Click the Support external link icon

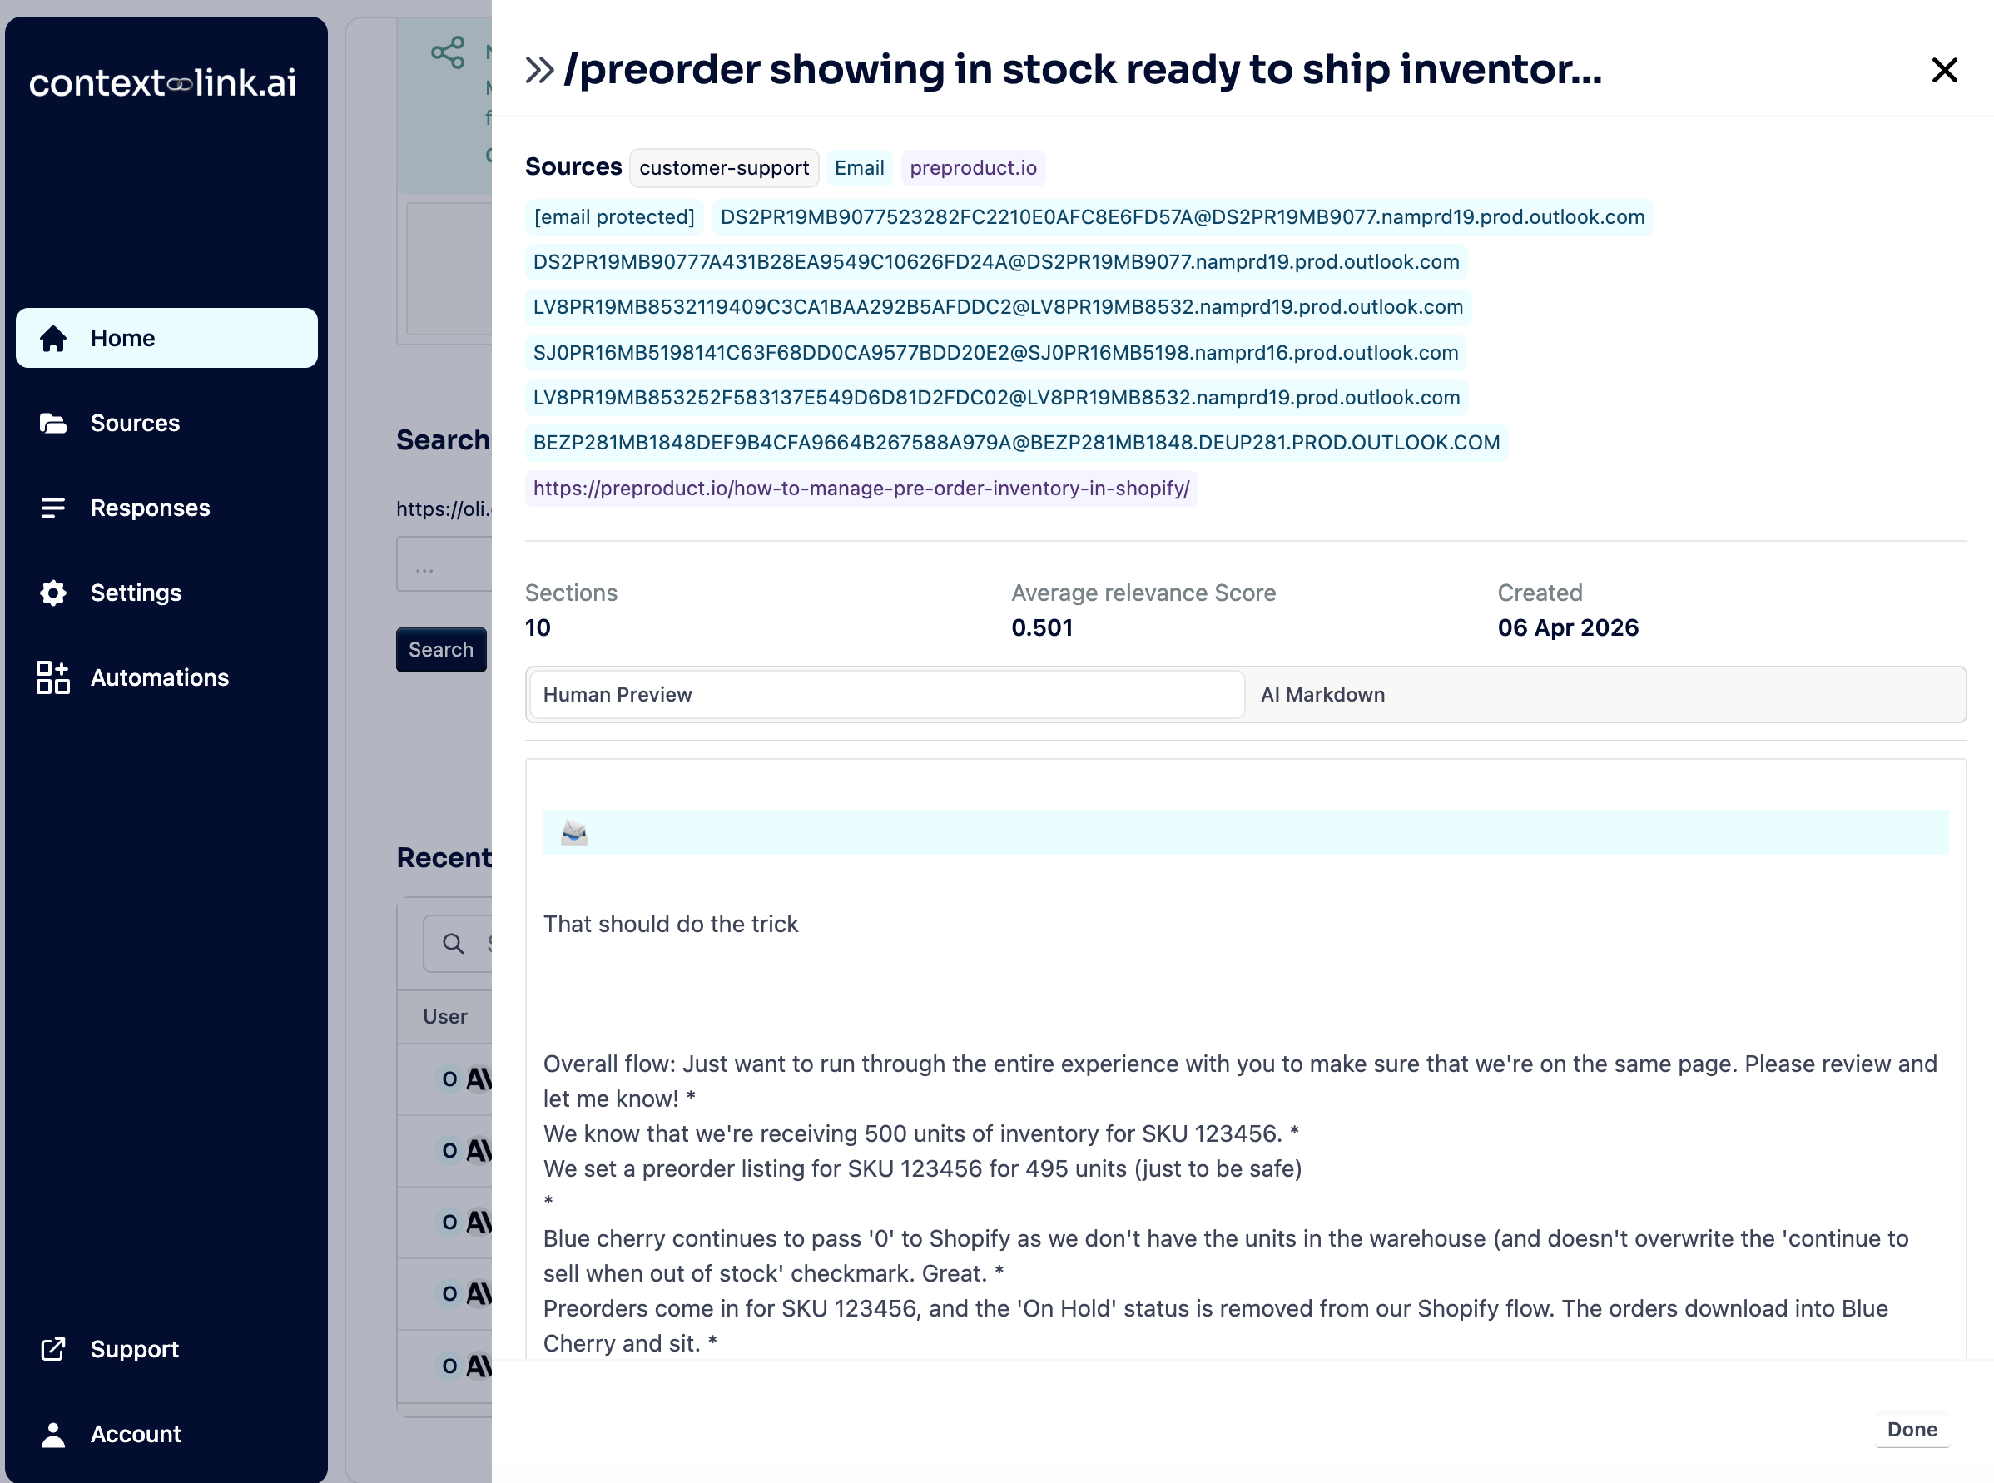tap(53, 1348)
